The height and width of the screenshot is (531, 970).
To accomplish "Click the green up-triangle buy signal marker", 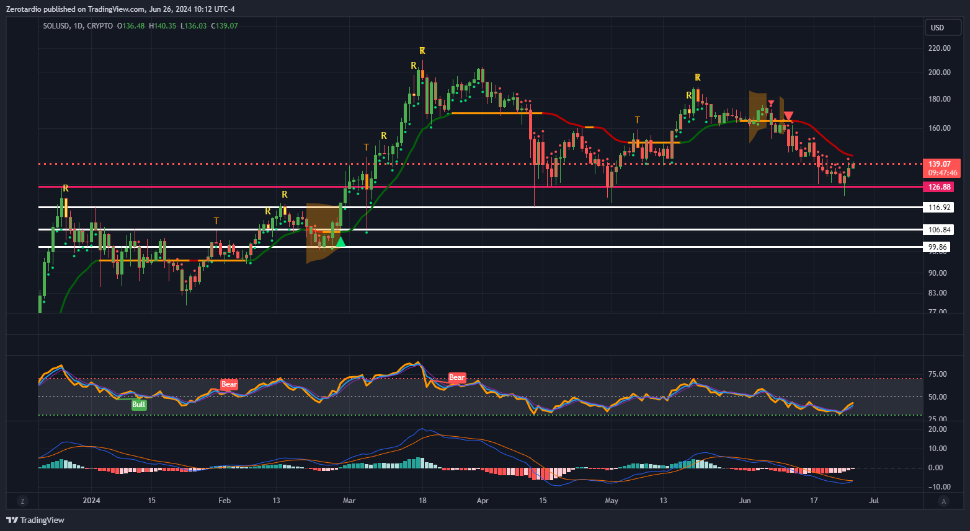I will 340,242.
